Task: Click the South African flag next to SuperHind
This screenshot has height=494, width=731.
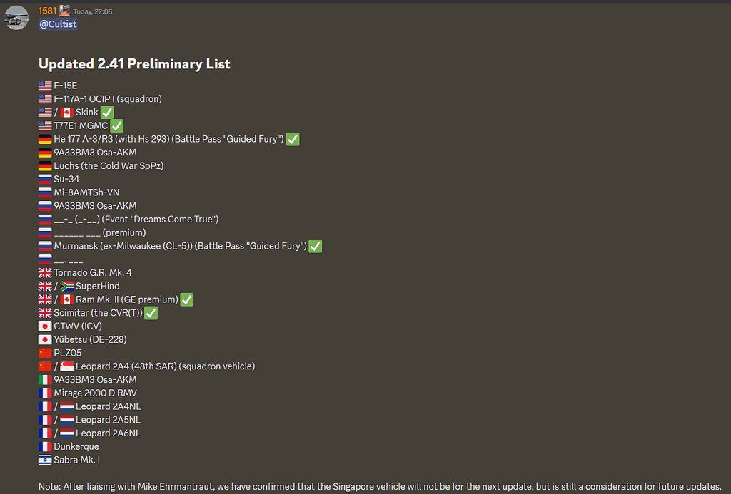Action: point(67,286)
